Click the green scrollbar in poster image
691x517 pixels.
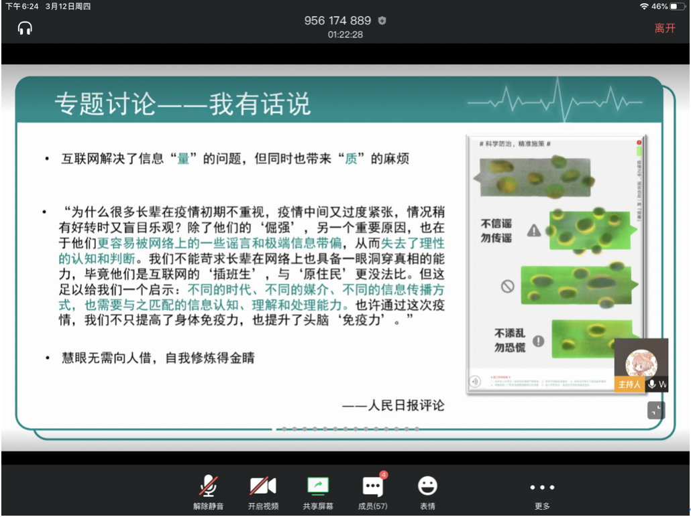coord(639,150)
